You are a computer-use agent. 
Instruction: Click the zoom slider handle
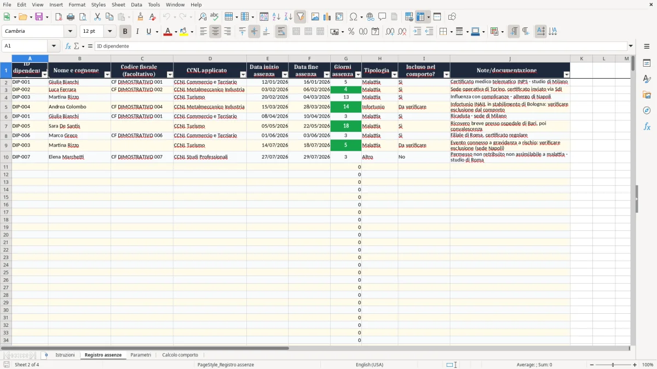coord(613,365)
